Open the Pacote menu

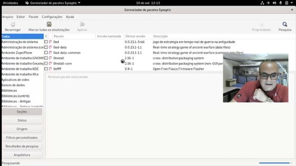point(33,17)
